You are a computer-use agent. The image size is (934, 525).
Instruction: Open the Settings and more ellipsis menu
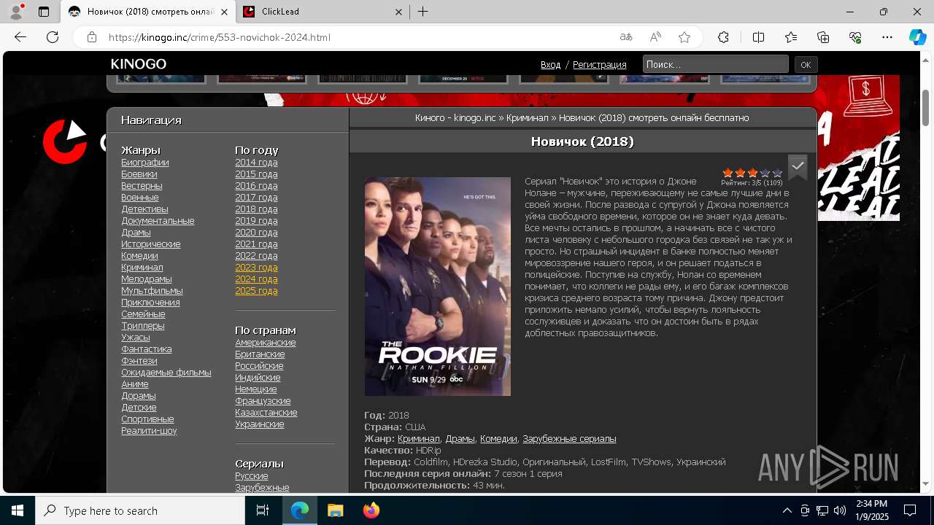click(x=887, y=37)
